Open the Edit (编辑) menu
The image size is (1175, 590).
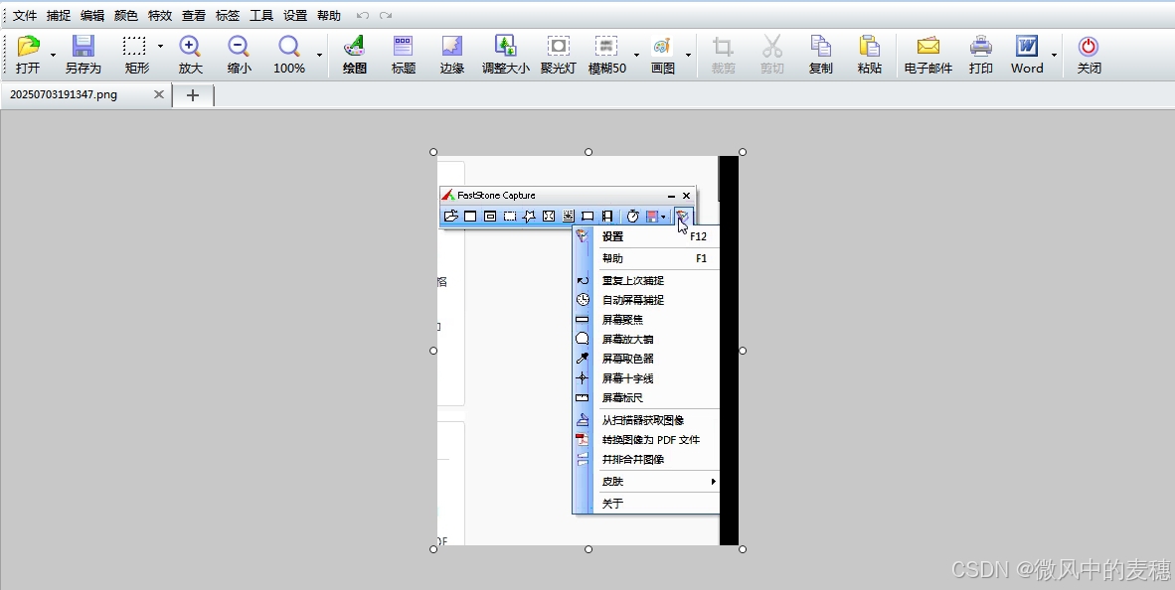(x=92, y=15)
